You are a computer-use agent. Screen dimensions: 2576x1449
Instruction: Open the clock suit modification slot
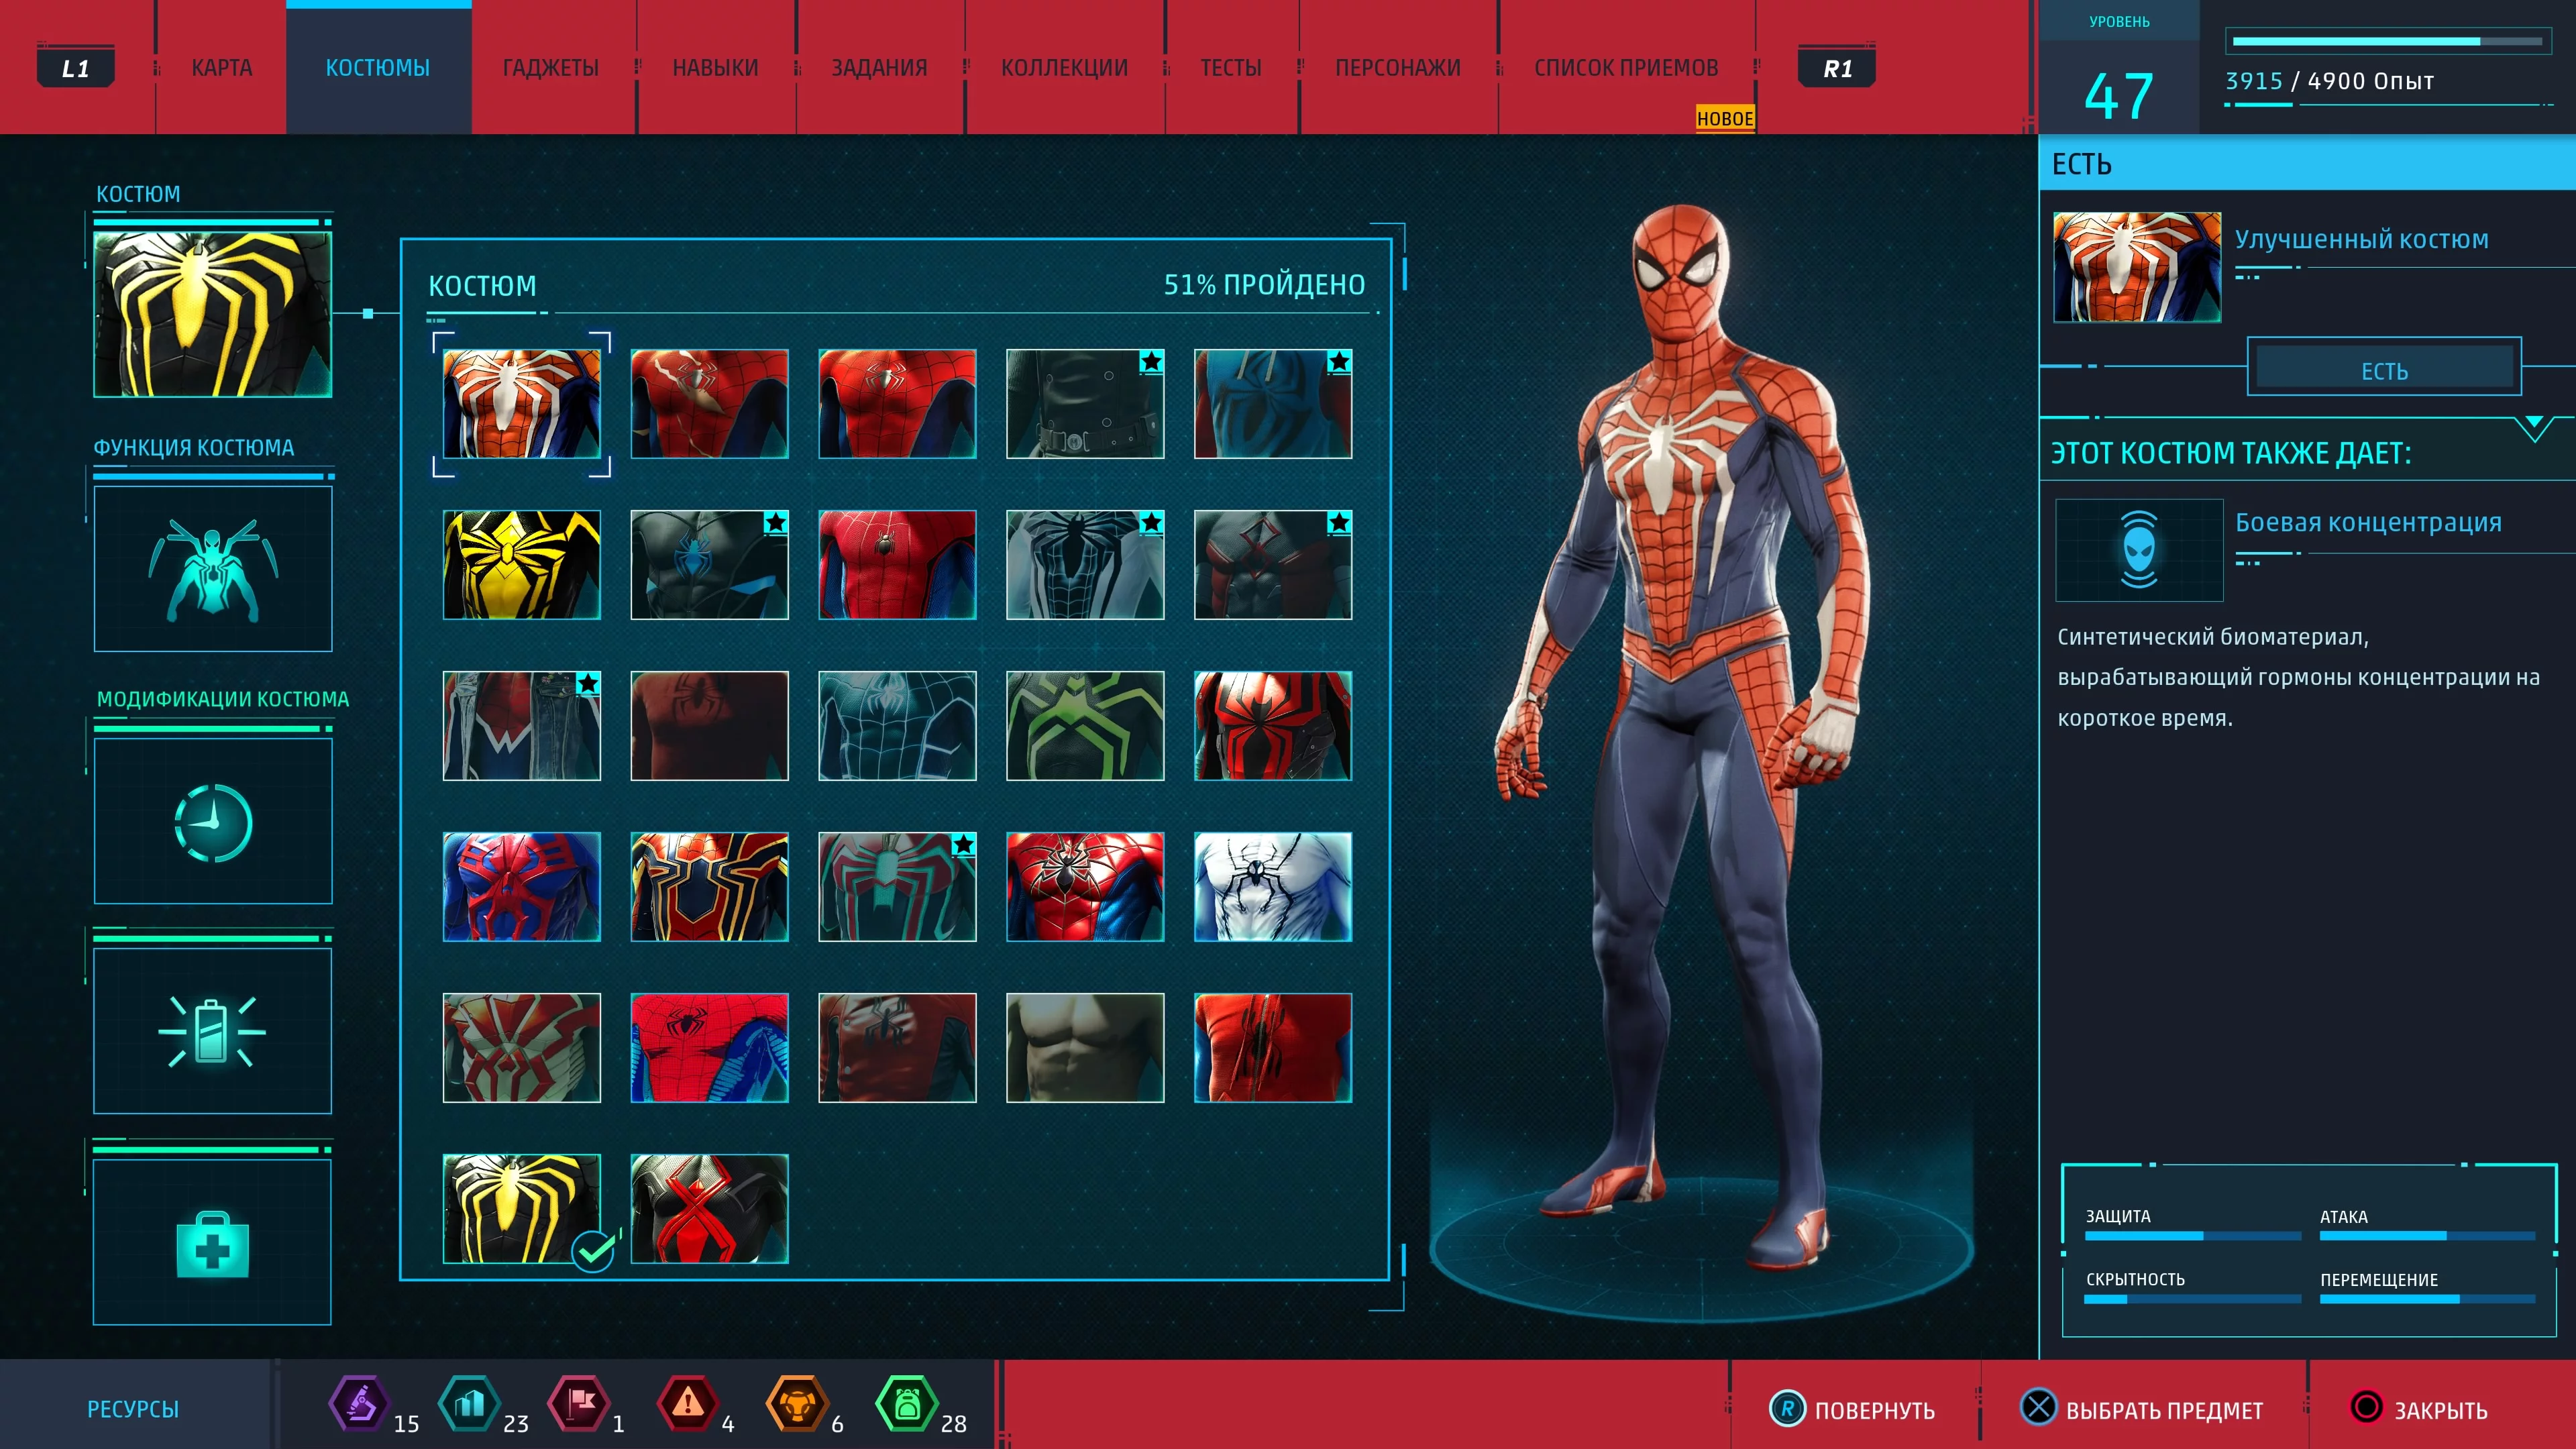click(x=213, y=821)
